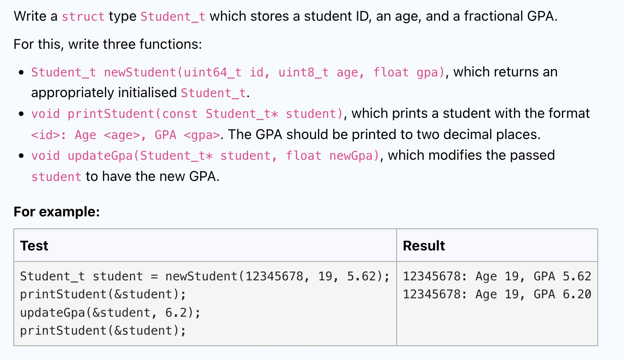The width and height of the screenshot is (624, 360).
Task: Click the result line ending in GPA 5.62
Action: 497,277
